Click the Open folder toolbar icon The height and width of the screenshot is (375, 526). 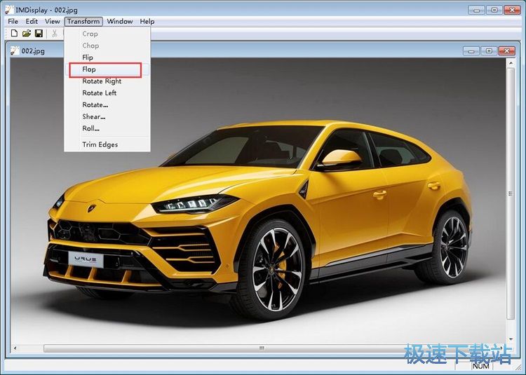point(27,33)
